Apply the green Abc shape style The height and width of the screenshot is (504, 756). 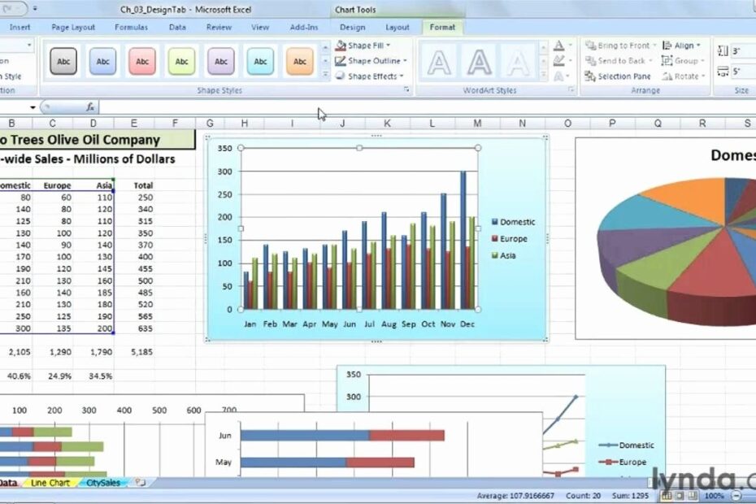click(x=181, y=61)
